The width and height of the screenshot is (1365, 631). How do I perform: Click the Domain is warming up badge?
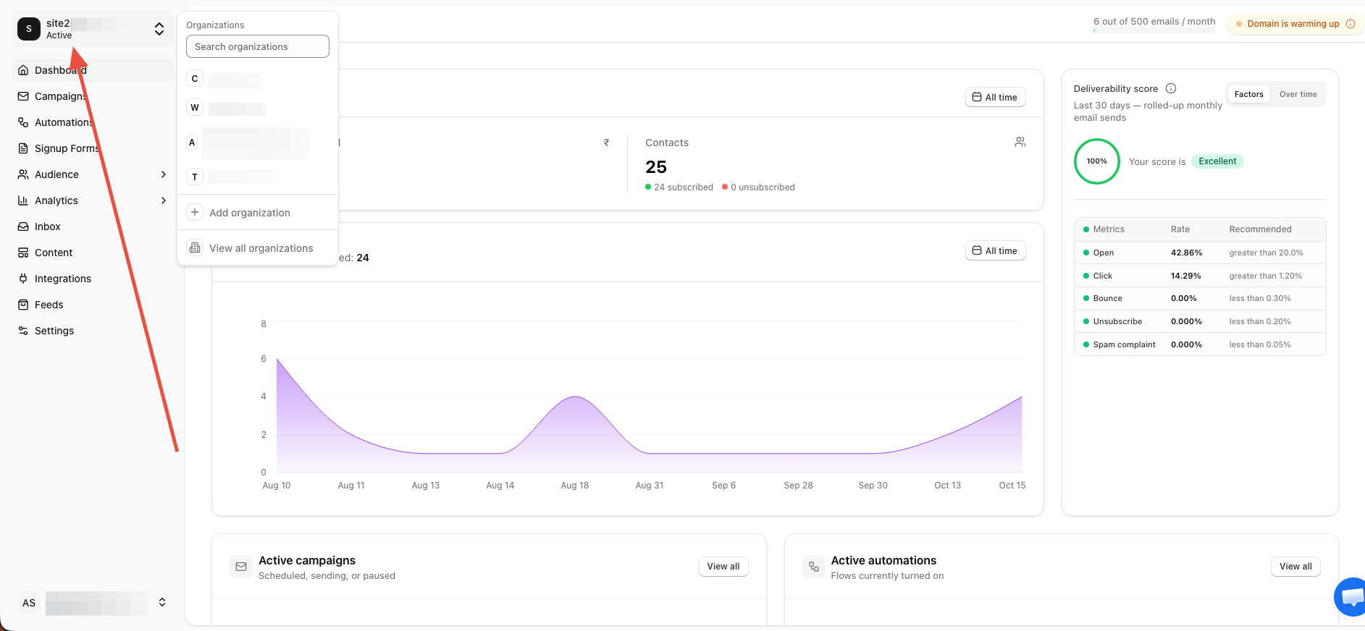tap(1295, 24)
